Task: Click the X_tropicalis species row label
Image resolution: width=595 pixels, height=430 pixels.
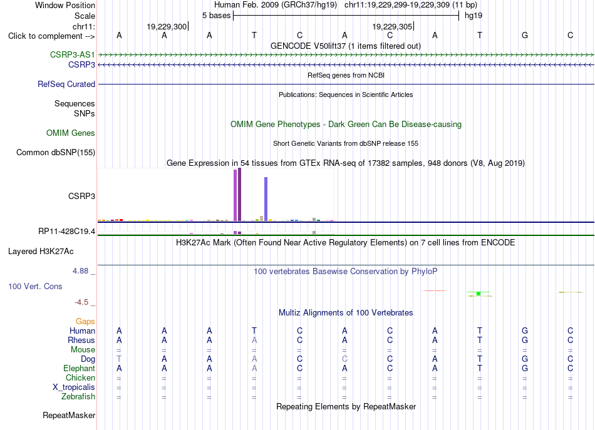Action: click(x=74, y=387)
